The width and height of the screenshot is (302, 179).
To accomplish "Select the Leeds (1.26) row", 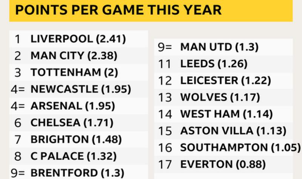I will pyautogui.click(x=214, y=64).
